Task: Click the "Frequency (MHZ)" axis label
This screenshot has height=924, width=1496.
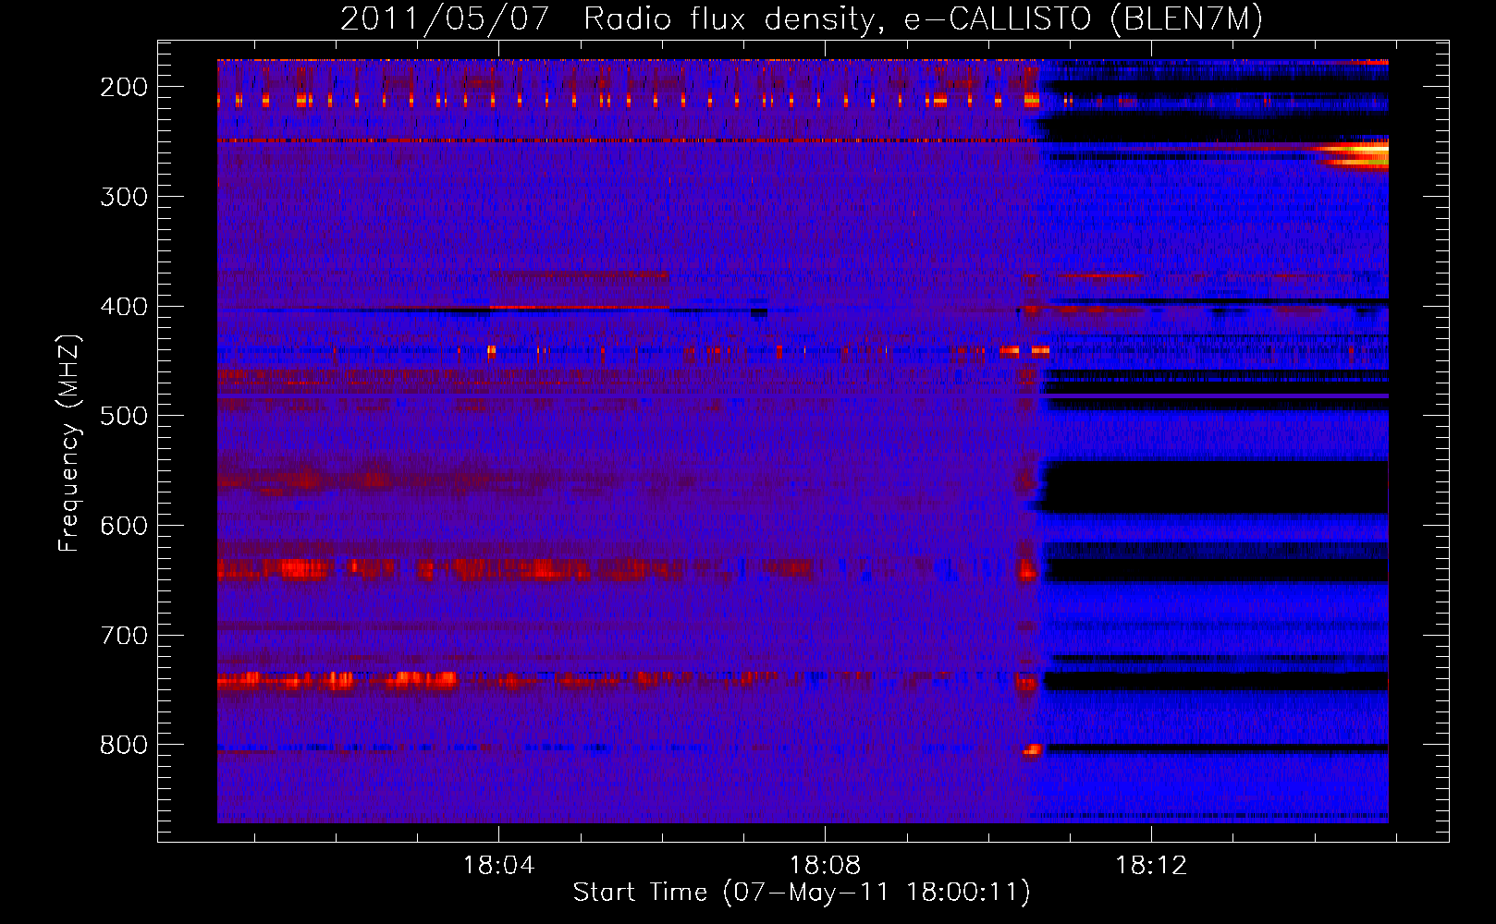Action: click(69, 443)
